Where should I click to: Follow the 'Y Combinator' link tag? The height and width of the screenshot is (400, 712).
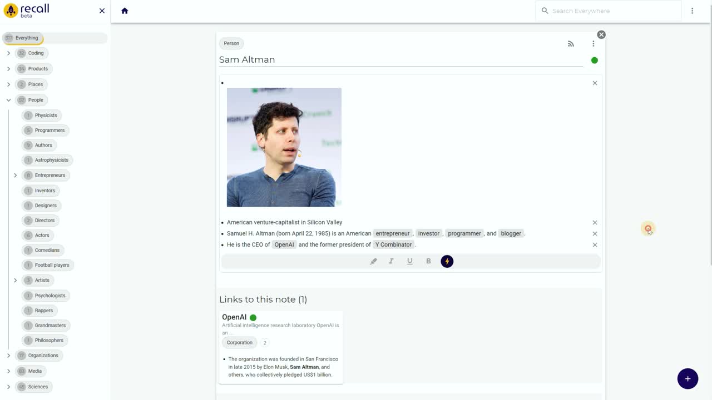[393, 244]
